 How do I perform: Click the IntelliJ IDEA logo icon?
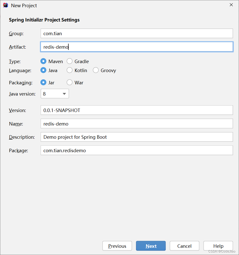click(5, 5)
